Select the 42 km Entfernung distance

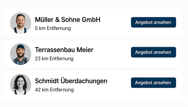(54, 90)
